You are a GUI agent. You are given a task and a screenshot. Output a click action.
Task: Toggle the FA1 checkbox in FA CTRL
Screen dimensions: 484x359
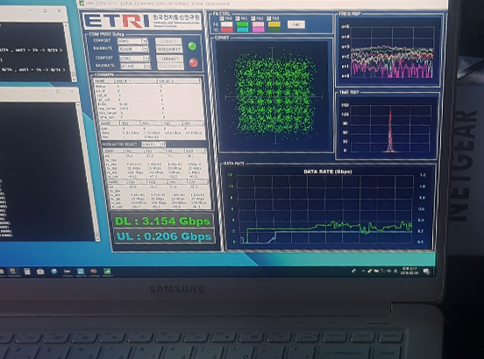238,18
